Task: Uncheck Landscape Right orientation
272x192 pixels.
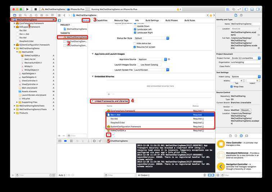Action: click(x=135, y=33)
